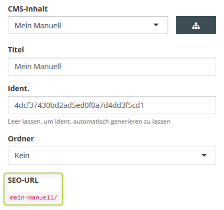The width and height of the screenshot is (224, 210).
Task: Open the Ordner dropdown showing 'Kein'
Action: coord(112,156)
